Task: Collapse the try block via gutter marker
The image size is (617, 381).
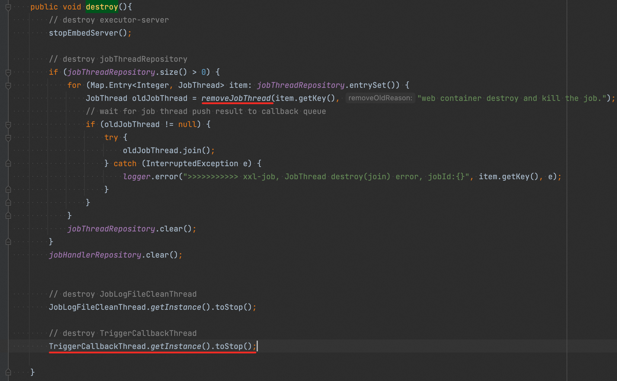Action: [8, 138]
